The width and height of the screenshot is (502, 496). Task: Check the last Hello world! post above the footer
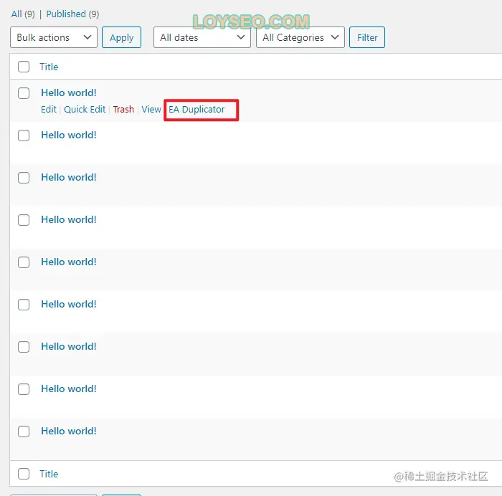point(24,431)
